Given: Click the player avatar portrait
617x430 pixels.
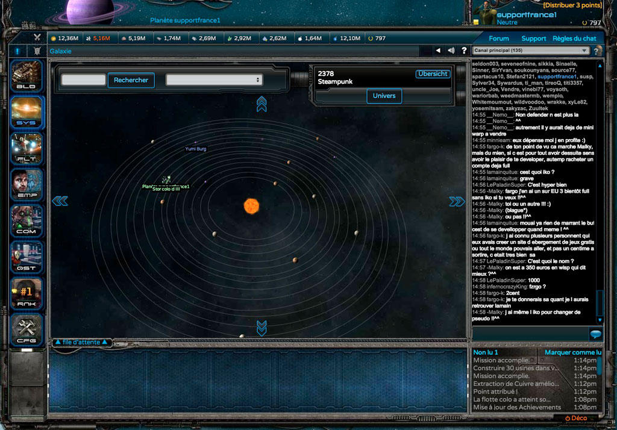Looking at the screenshot, I should point(485,13).
